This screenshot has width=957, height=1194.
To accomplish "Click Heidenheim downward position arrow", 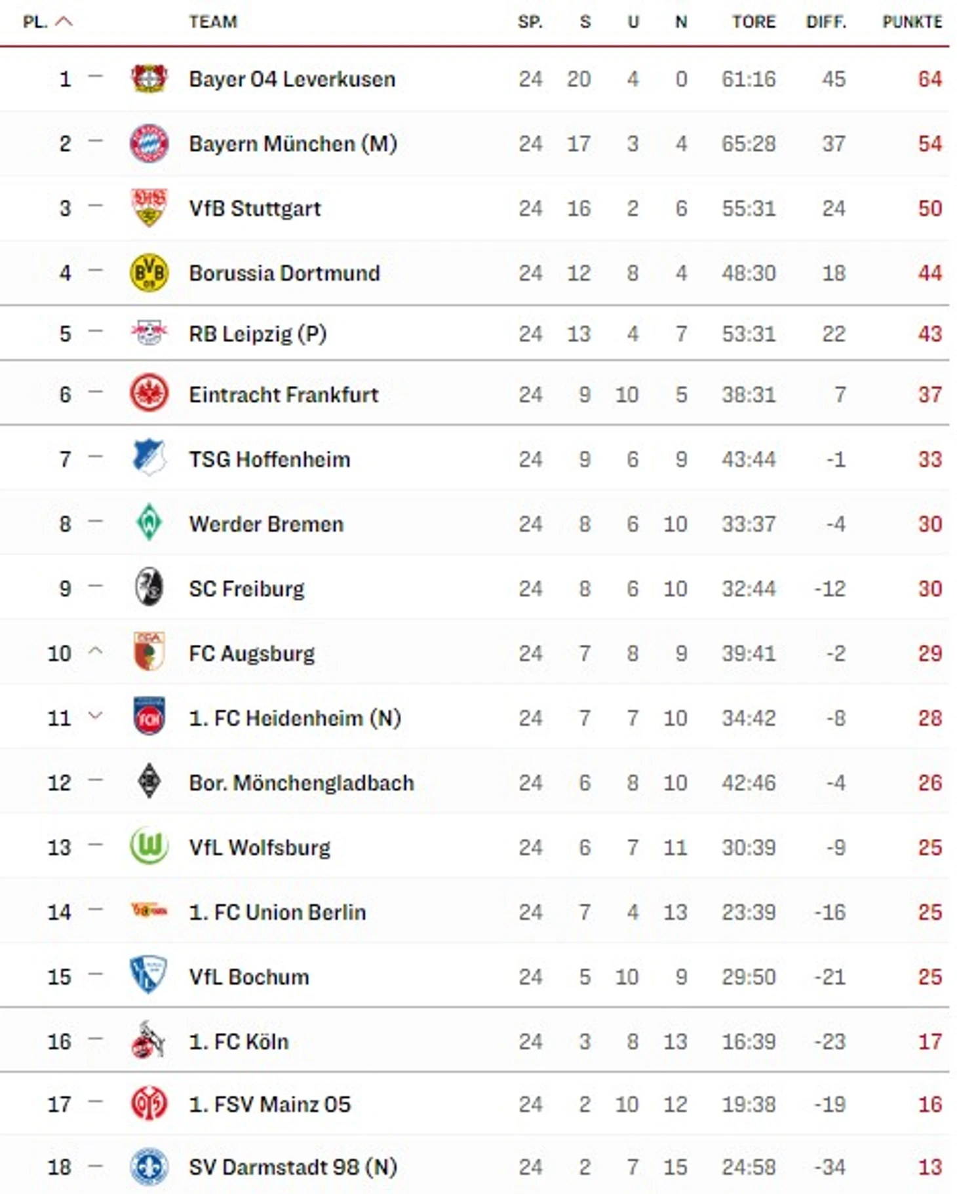I will pos(95,716).
